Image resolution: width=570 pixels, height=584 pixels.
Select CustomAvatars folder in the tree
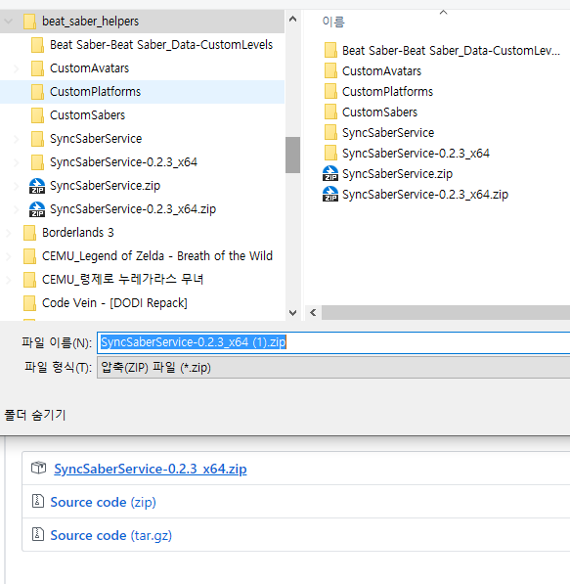(89, 68)
